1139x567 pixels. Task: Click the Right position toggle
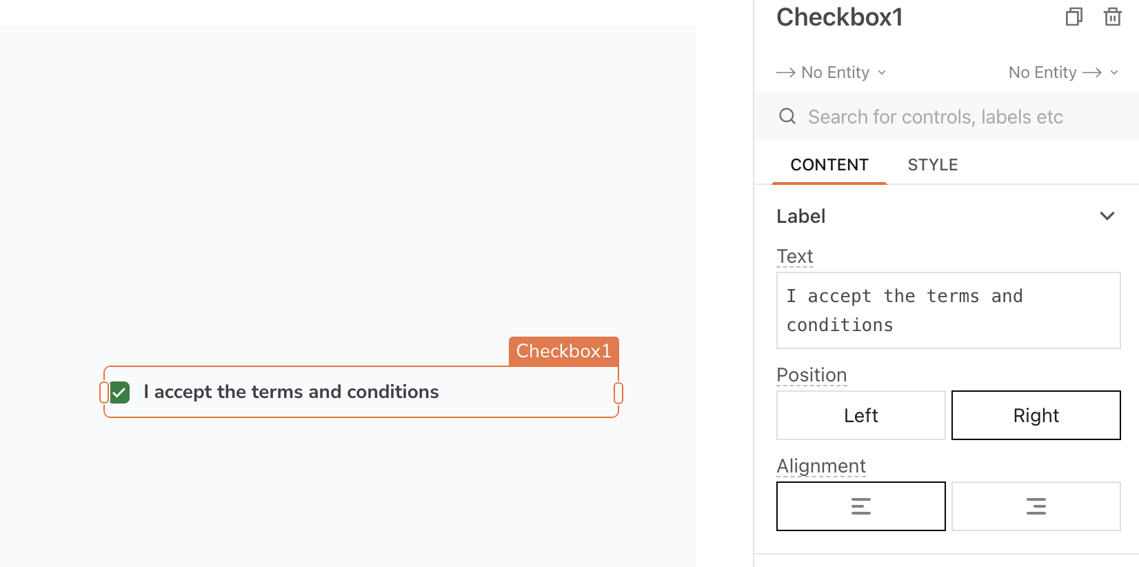coord(1036,415)
